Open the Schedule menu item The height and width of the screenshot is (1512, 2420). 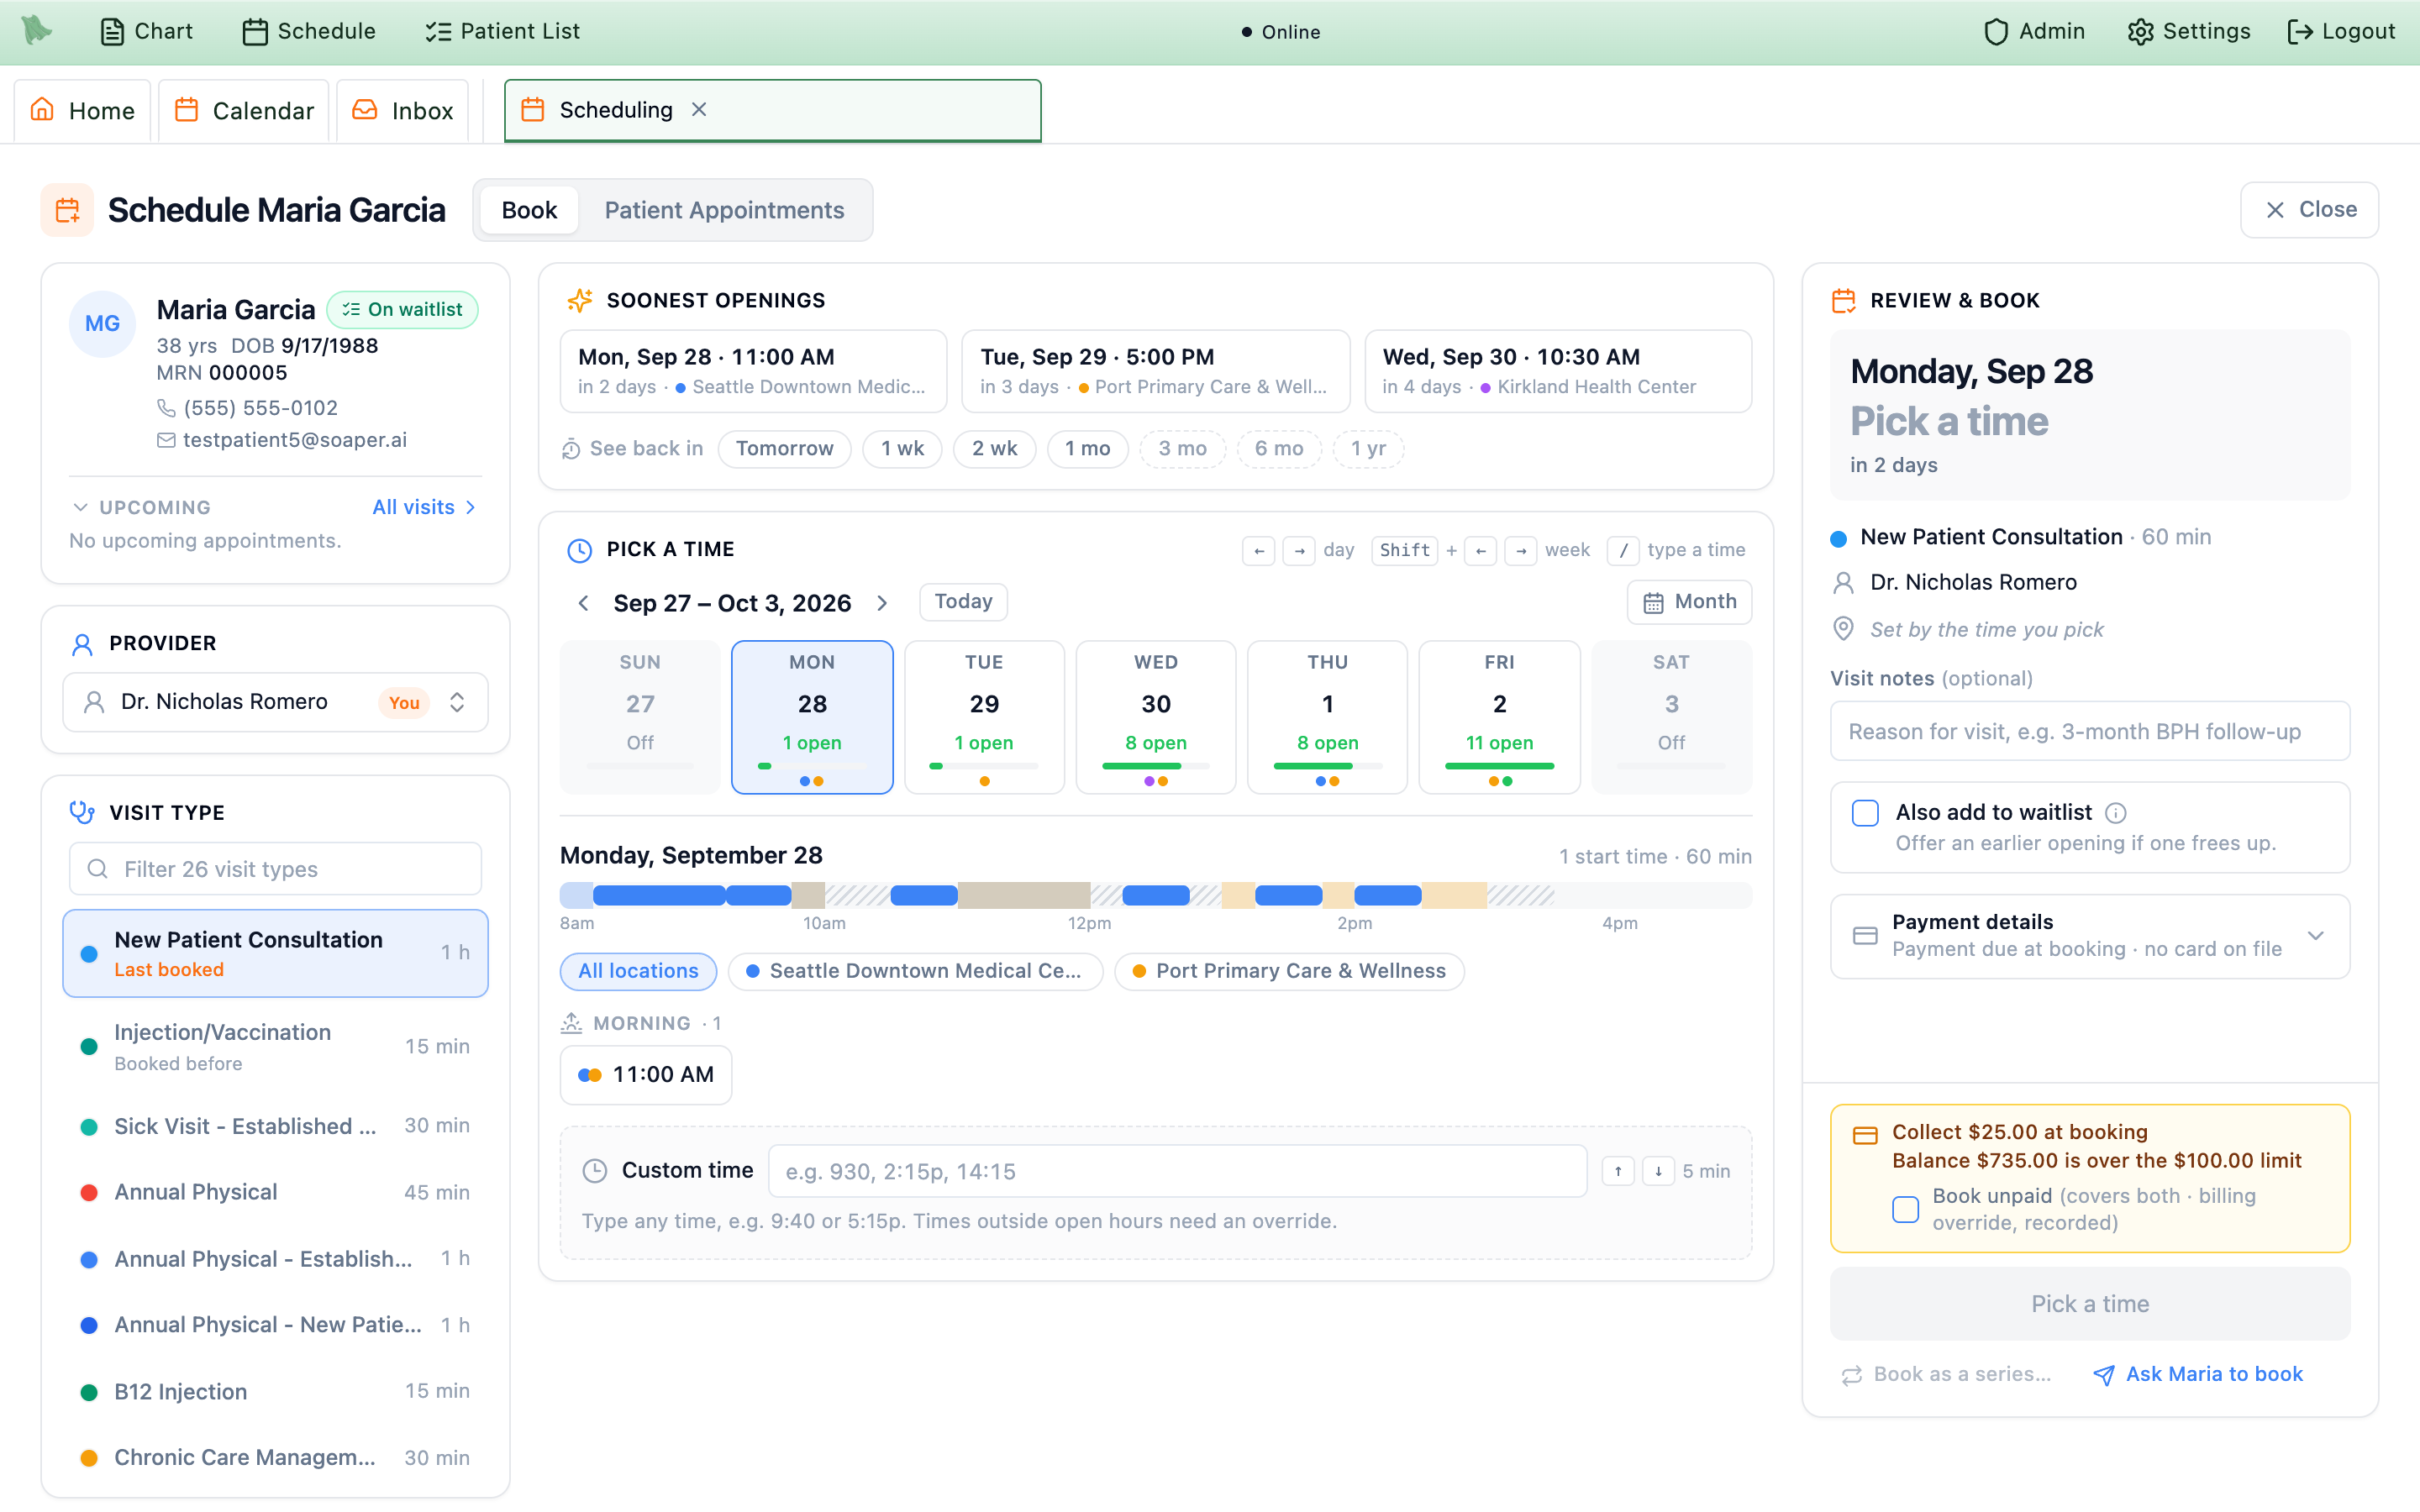coord(310,31)
